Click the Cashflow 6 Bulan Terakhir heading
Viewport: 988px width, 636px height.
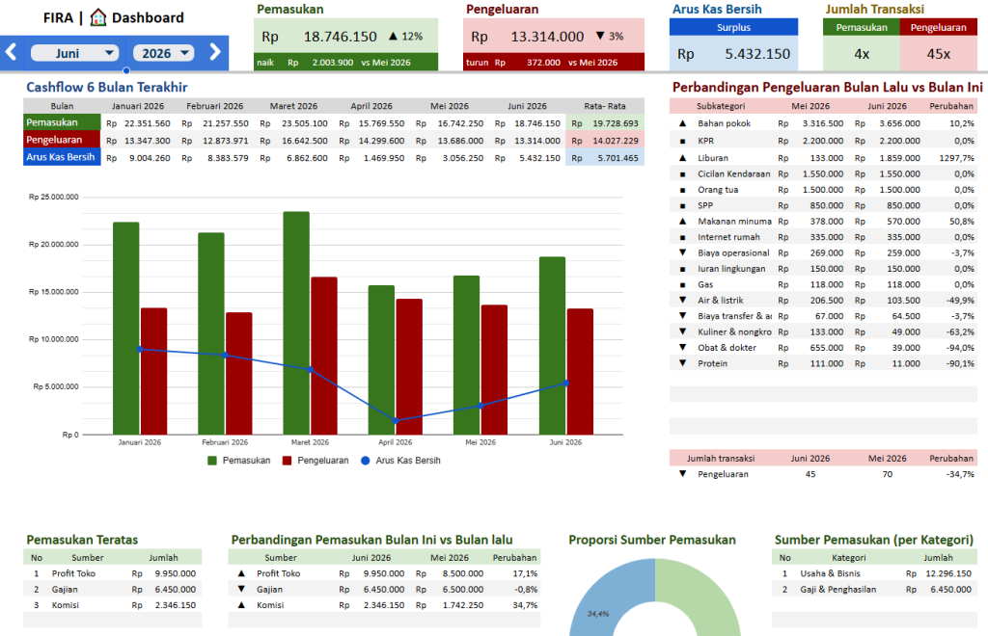[106, 88]
